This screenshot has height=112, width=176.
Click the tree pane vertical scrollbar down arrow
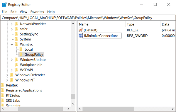pyautogui.click(x=73, y=104)
